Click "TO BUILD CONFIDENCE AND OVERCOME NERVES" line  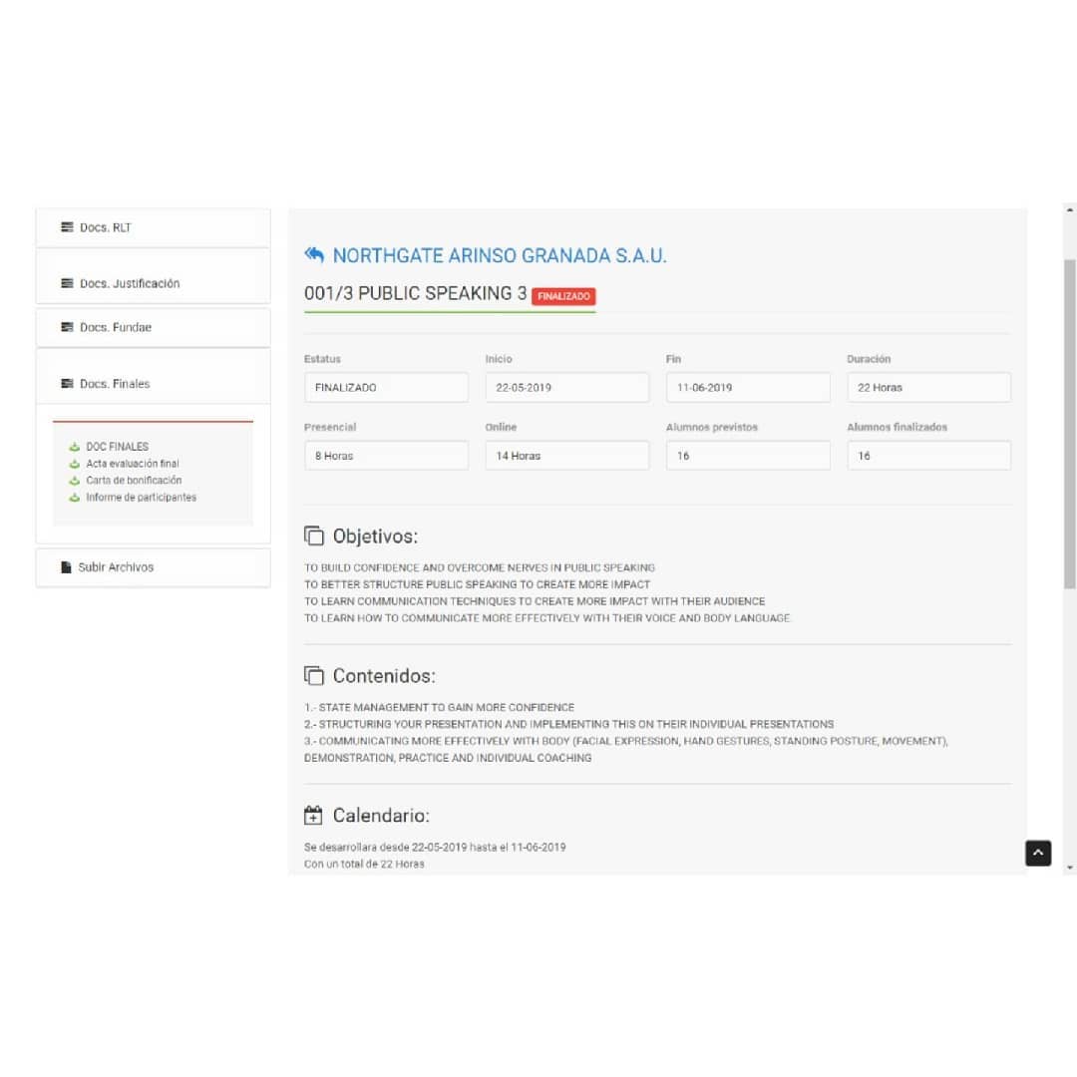point(480,568)
